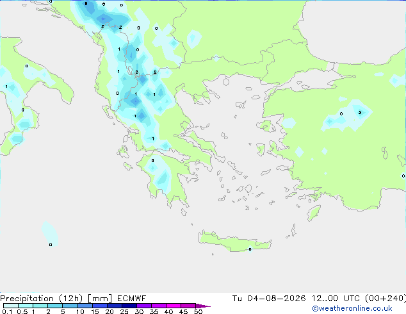Click the 'Tu 04-08-2026' date text
The height and width of the screenshot is (314, 406).
click(x=269, y=299)
